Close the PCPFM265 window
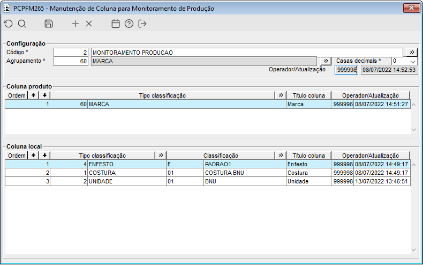 [x=411, y=8]
